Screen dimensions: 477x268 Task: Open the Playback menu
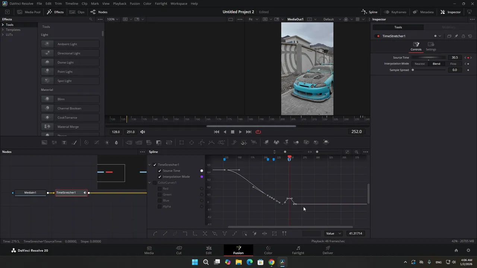pos(120,3)
